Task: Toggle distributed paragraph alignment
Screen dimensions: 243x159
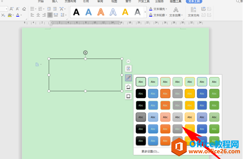Action: (56, 15)
